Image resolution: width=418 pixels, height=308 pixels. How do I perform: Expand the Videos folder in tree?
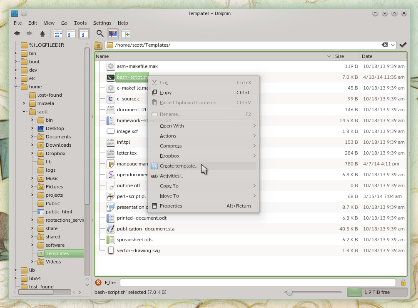pos(32,262)
